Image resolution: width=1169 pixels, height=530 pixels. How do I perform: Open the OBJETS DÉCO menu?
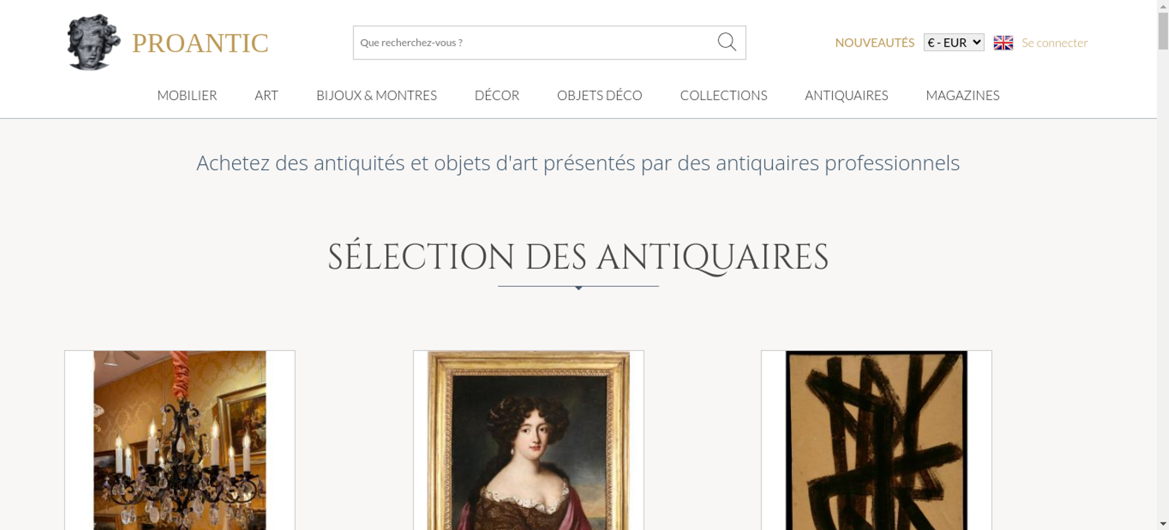click(x=600, y=95)
